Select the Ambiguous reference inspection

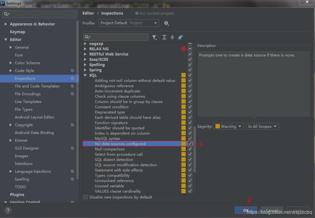[114, 86]
